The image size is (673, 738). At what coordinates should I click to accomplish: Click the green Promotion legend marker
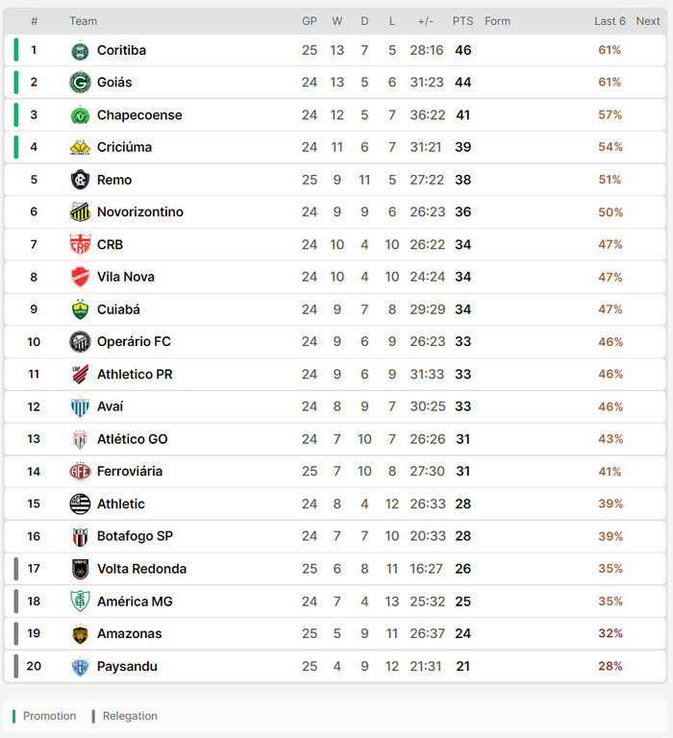click(x=13, y=716)
